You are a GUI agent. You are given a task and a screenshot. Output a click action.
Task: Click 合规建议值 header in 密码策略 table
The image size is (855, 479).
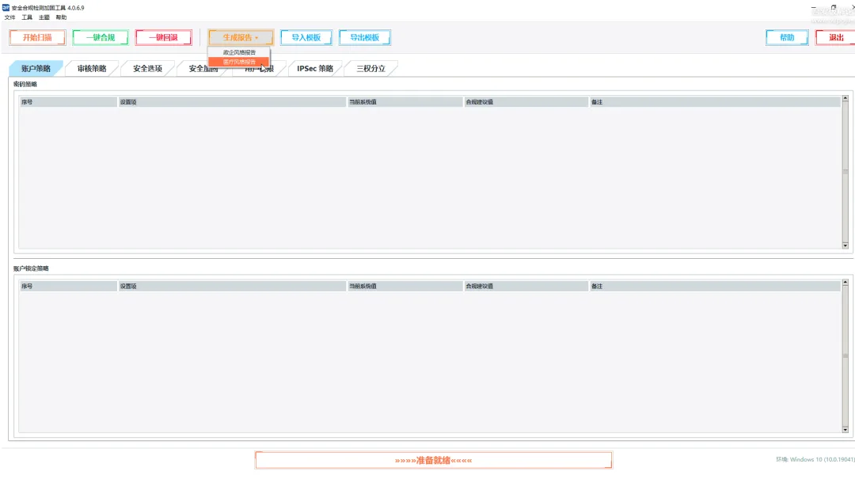[x=526, y=102]
